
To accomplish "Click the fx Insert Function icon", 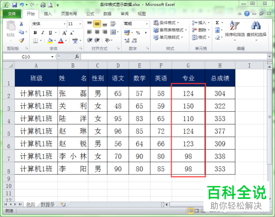I will point(77,57).
